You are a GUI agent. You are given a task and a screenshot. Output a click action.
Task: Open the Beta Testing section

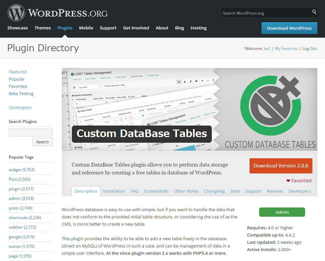pyautogui.click(x=21, y=93)
